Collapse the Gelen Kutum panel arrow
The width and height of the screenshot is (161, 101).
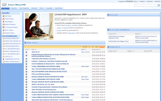(x=25, y=42)
